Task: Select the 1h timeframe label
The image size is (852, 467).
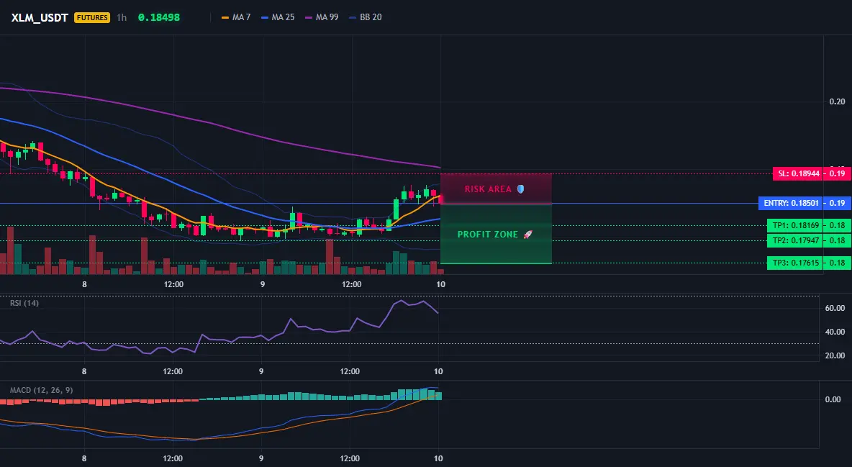Action: pyautogui.click(x=122, y=17)
